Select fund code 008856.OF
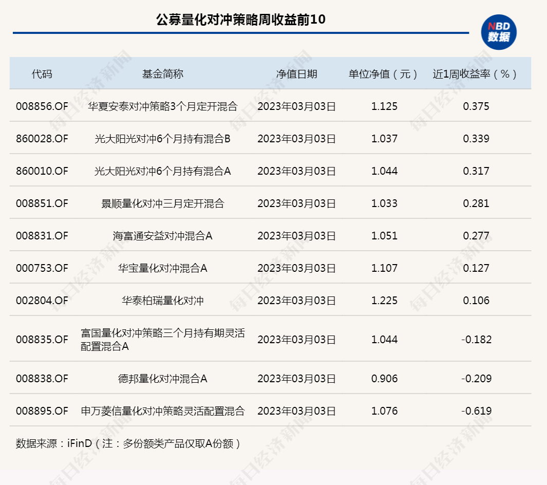Image resolution: width=547 pixels, height=485 pixels. click(x=42, y=106)
